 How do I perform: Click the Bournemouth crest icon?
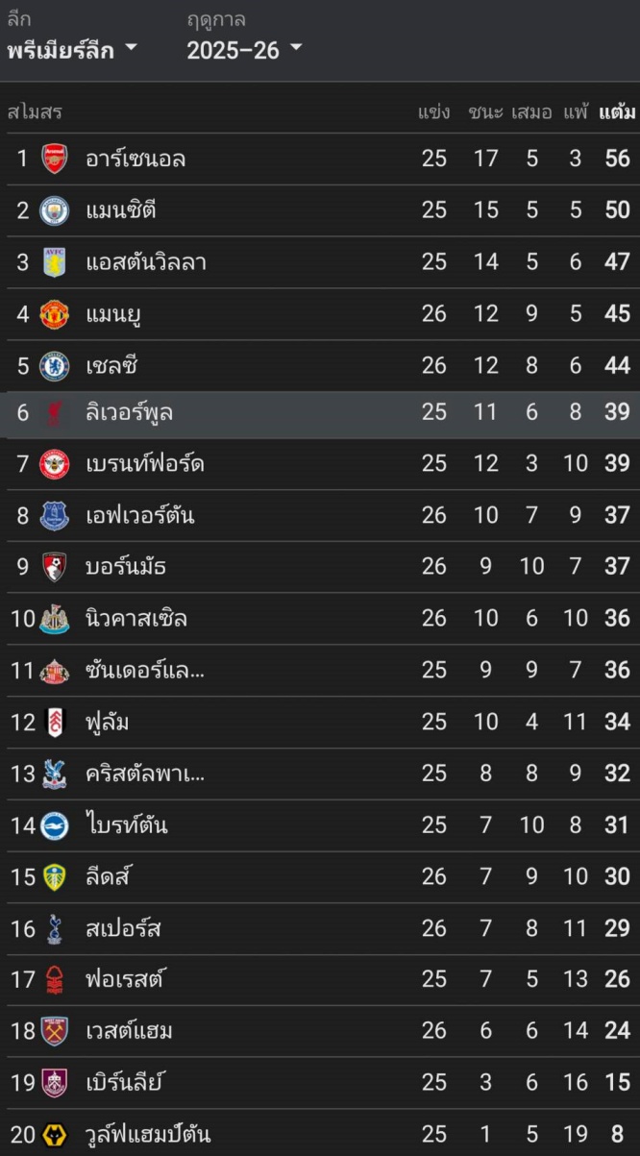tap(55, 567)
